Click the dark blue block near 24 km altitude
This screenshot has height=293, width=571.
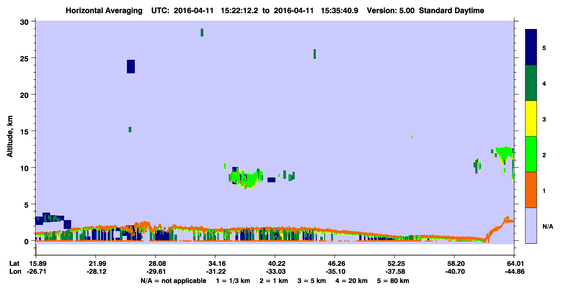point(131,66)
